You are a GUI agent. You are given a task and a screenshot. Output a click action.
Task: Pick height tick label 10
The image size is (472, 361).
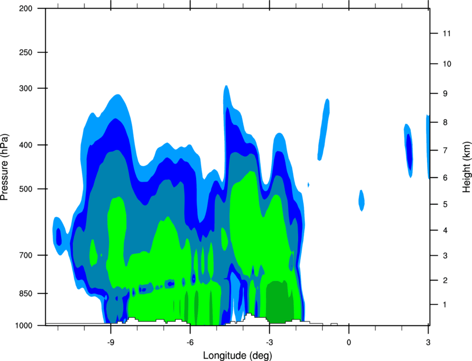447,64
